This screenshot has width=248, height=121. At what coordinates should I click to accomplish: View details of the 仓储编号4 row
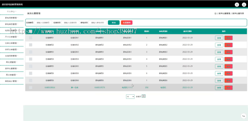(219, 59)
